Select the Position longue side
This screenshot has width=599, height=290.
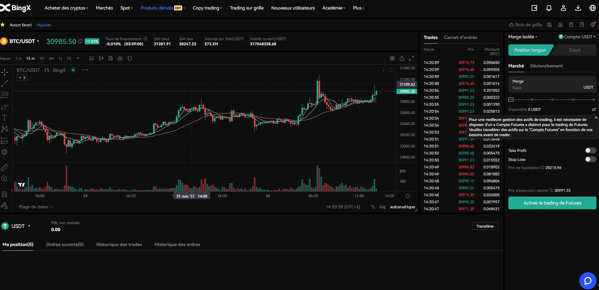[x=530, y=50]
